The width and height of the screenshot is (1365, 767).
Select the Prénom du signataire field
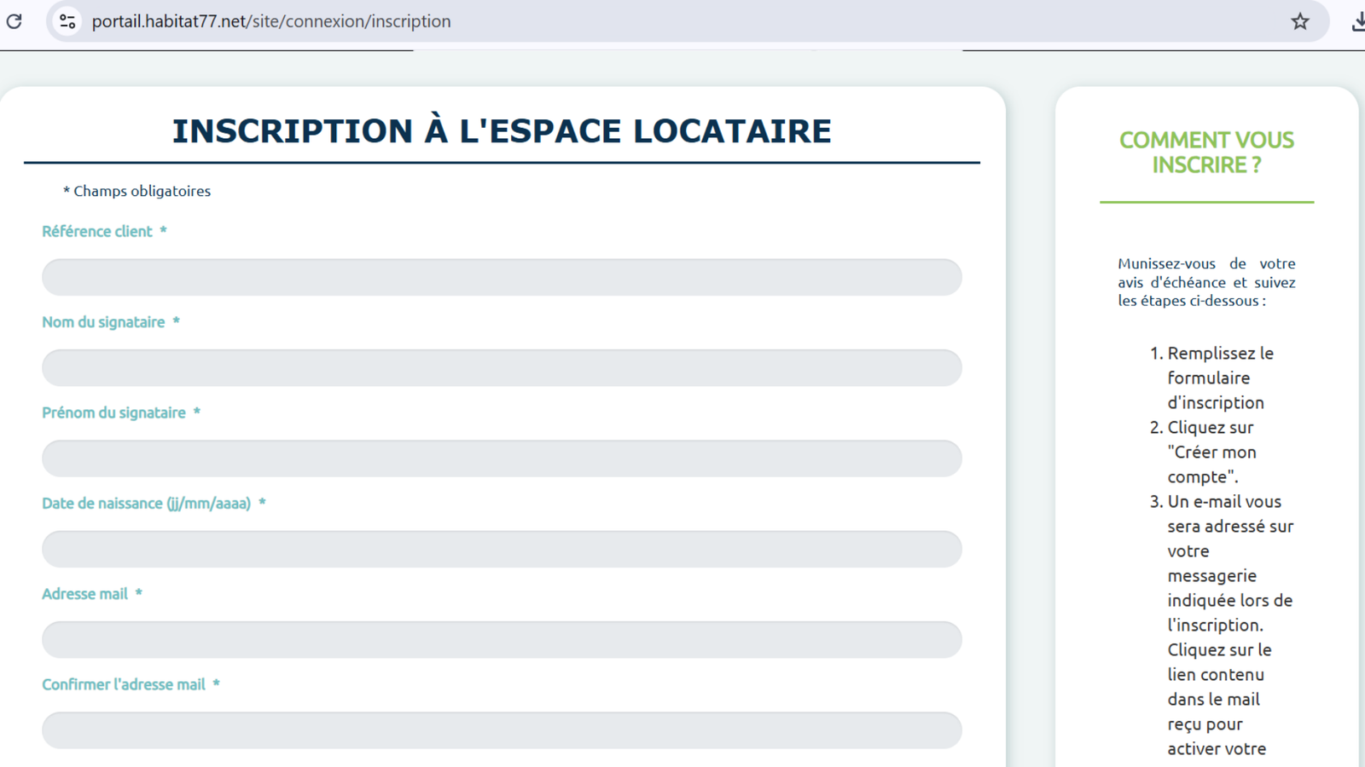click(502, 458)
